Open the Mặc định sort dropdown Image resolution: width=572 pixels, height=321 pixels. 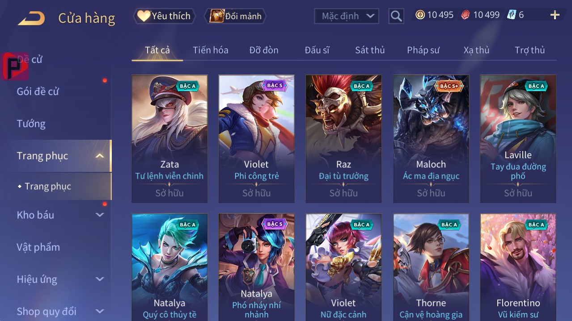347,16
